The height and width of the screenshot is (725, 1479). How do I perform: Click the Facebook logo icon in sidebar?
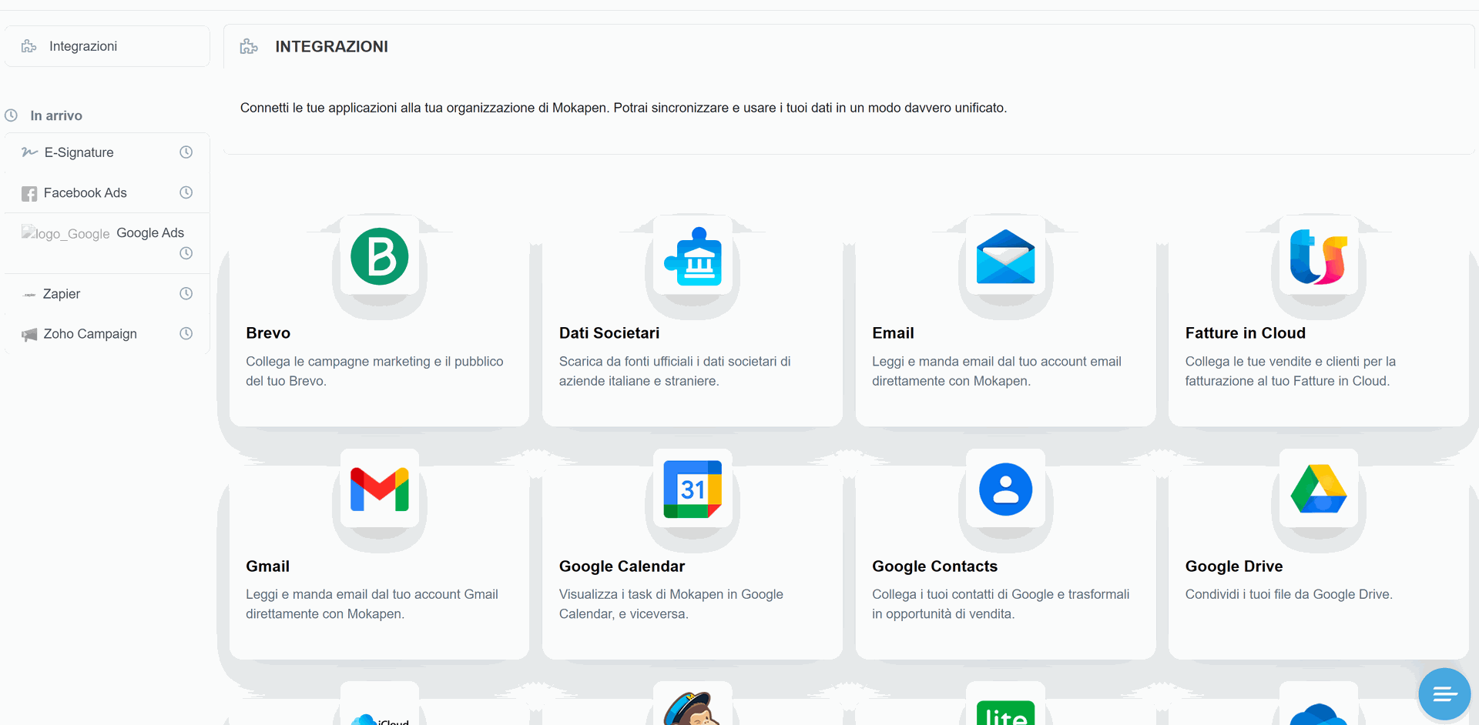coord(29,194)
